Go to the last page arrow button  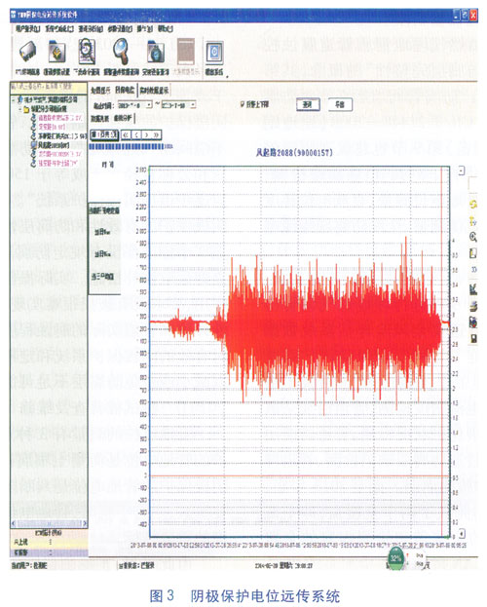click(157, 134)
